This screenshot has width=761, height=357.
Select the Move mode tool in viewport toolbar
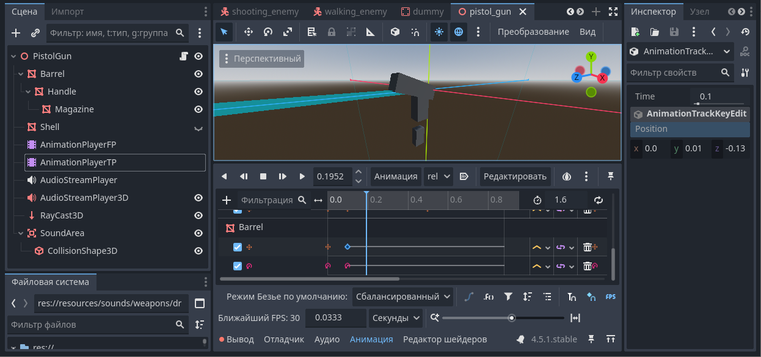[249, 32]
